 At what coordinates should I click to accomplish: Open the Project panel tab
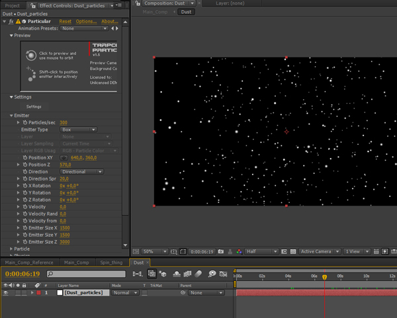click(x=12, y=5)
